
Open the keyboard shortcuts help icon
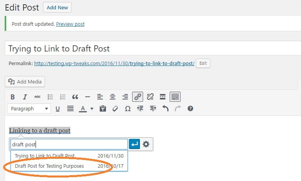tap(190, 109)
